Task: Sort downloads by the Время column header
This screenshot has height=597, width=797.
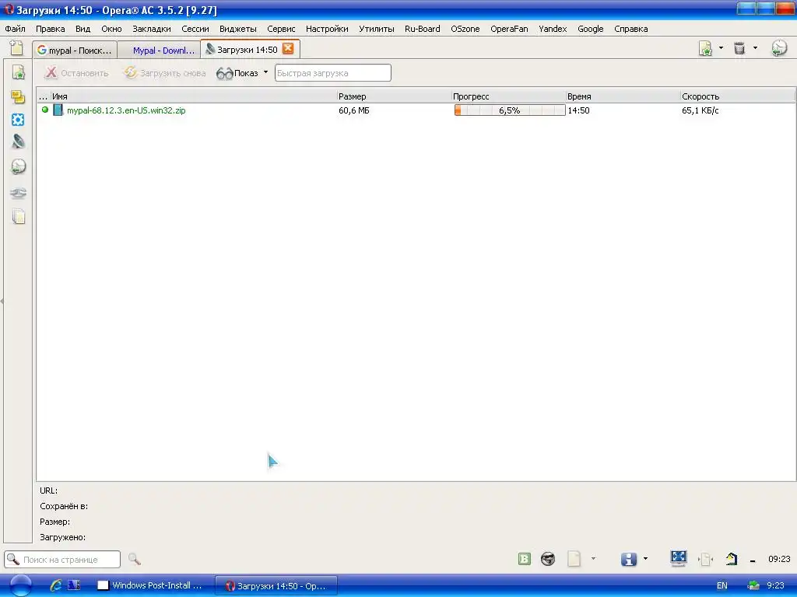Action: click(623, 96)
